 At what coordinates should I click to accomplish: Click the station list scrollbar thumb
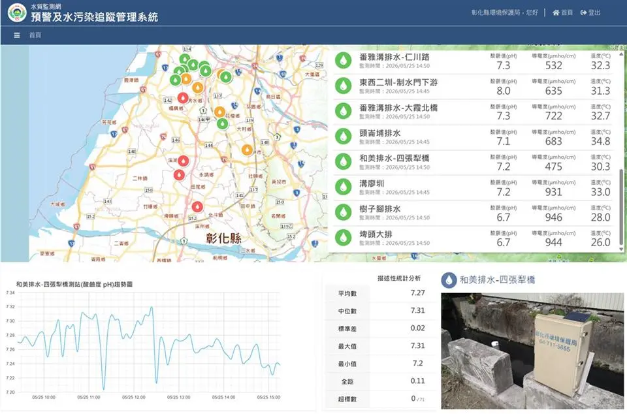click(621, 206)
